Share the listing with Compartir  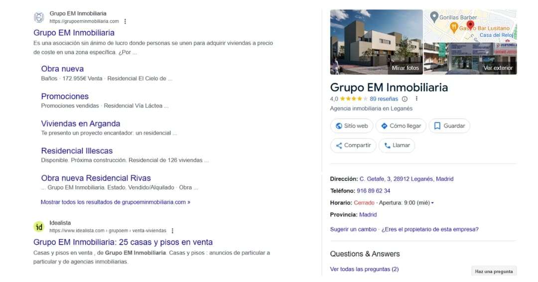353,145
